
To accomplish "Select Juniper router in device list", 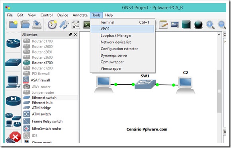I will click(50, 92).
